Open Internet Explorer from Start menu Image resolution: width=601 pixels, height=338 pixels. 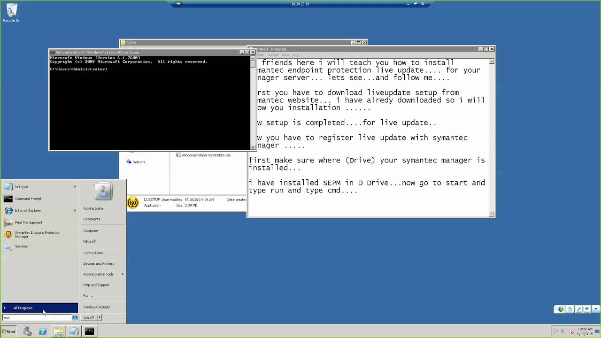(39, 211)
